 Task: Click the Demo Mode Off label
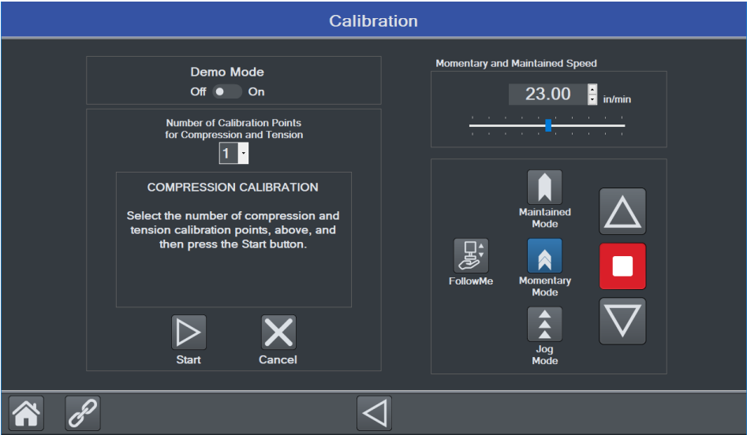198,91
